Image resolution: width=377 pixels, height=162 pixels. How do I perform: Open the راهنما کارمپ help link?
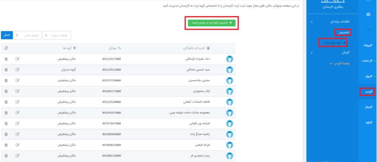341,63
